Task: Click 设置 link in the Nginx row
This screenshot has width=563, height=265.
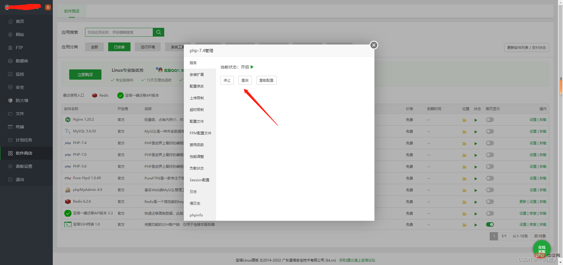Action: (533, 120)
